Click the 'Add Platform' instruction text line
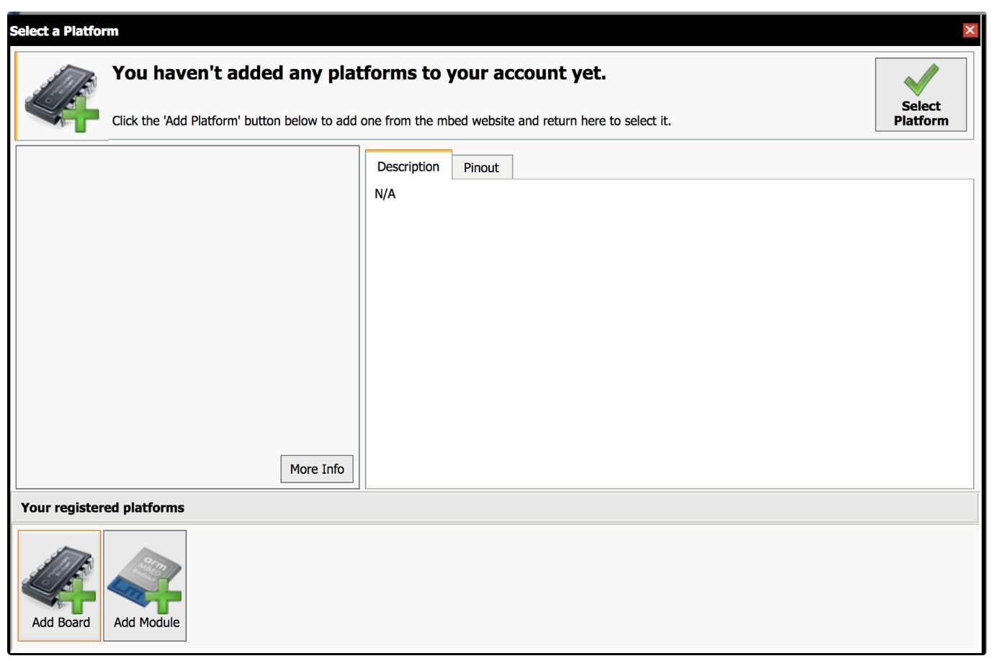994x661 pixels. point(391,121)
